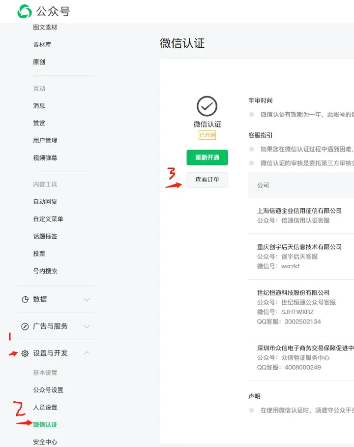Select 数据 menu section label

pos(40,299)
